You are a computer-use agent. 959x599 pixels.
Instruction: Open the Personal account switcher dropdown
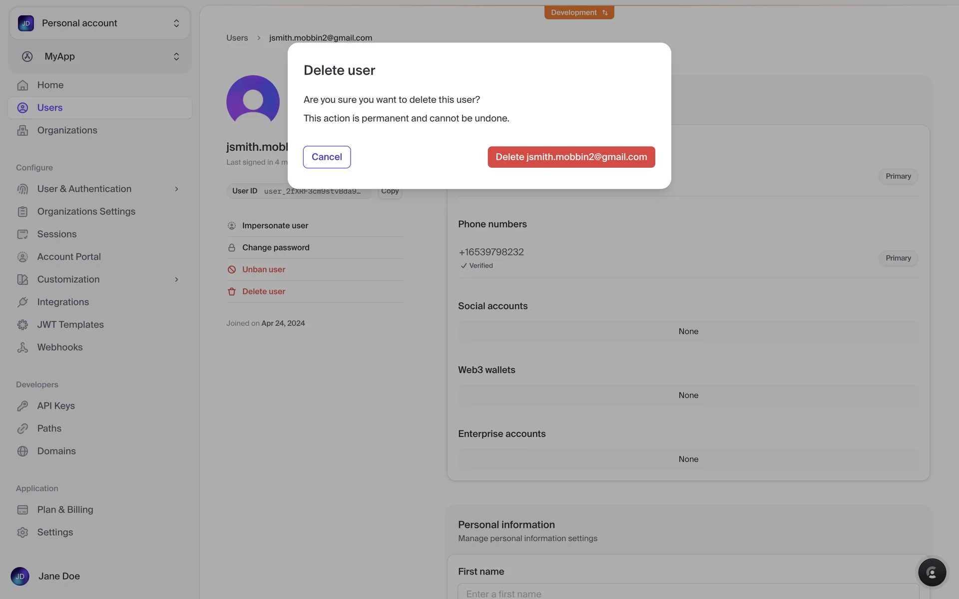pos(100,23)
